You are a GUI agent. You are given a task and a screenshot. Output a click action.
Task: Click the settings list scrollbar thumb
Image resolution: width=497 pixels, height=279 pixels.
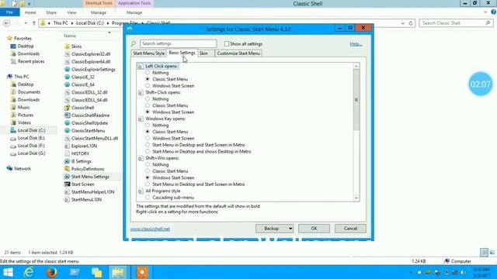(356, 100)
